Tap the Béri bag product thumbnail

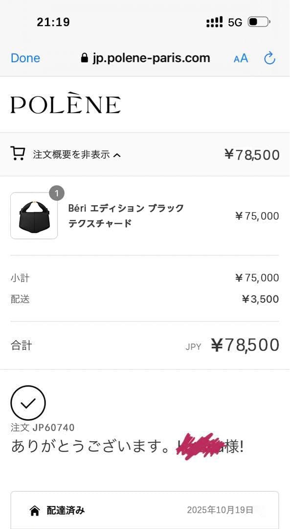point(33,216)
